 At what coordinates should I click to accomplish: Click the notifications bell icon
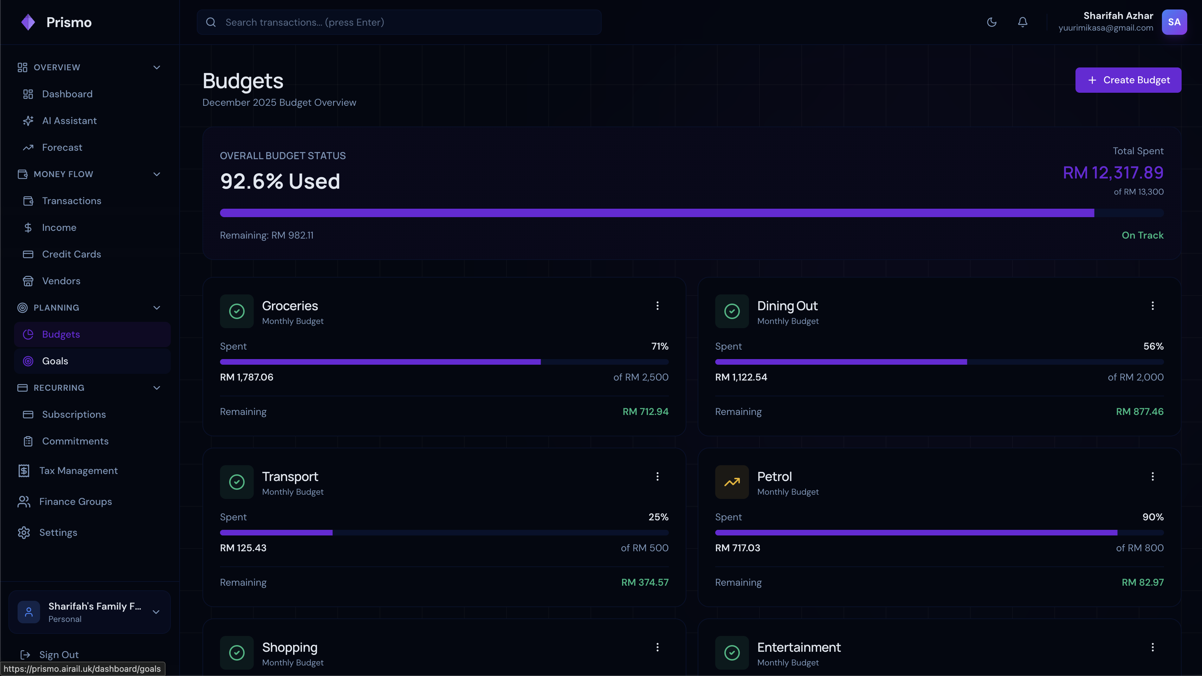point(1022,22)
